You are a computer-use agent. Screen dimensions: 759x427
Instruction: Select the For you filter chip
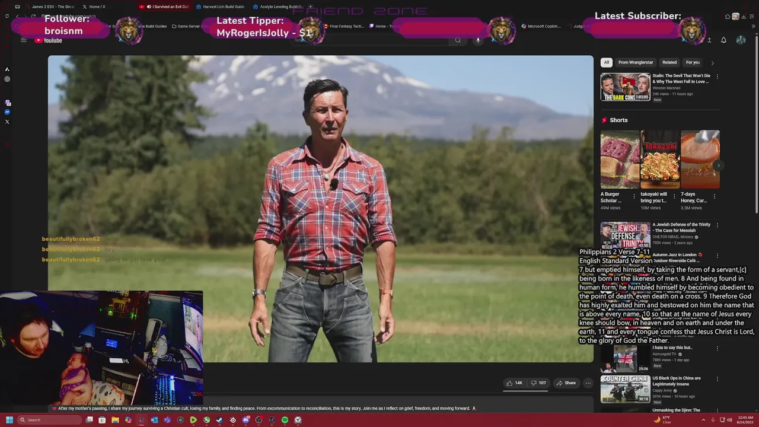click(693, 62)
